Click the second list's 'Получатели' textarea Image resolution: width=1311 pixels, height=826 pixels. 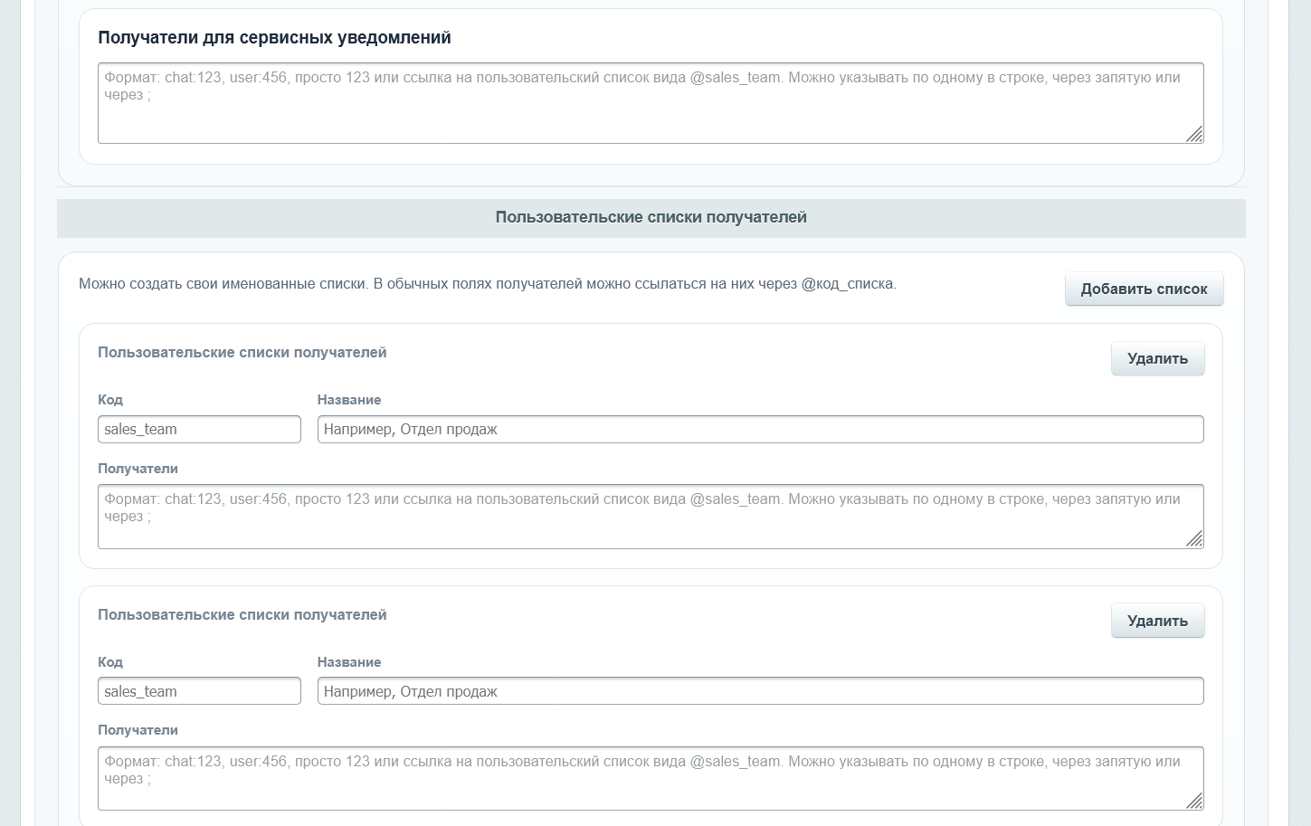coord(651,778)
